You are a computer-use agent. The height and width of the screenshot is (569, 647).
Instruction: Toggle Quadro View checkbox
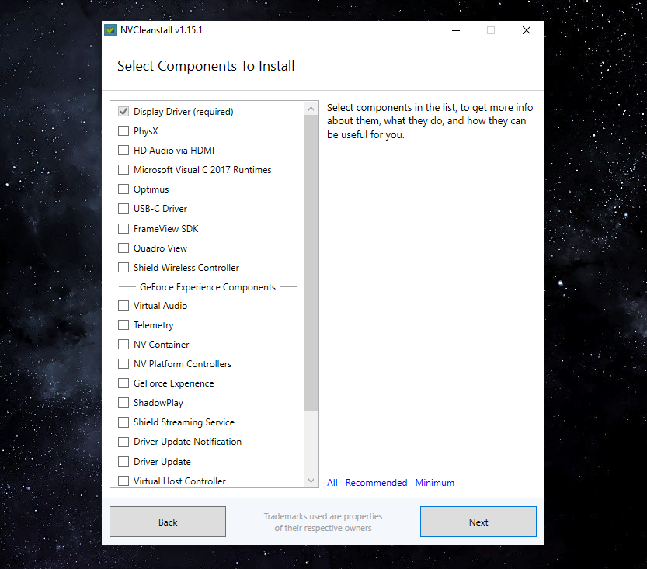pos(123,248)
